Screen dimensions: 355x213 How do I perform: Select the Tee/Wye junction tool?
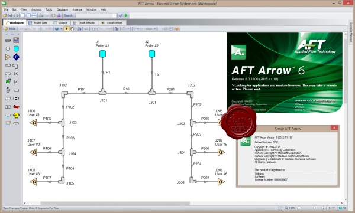coord(8,74)
